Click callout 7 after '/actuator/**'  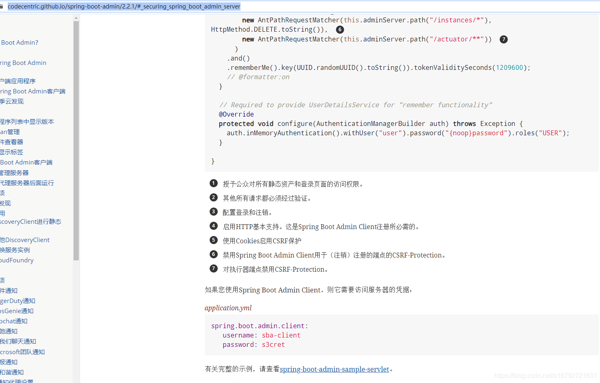[x=504, y=39]
